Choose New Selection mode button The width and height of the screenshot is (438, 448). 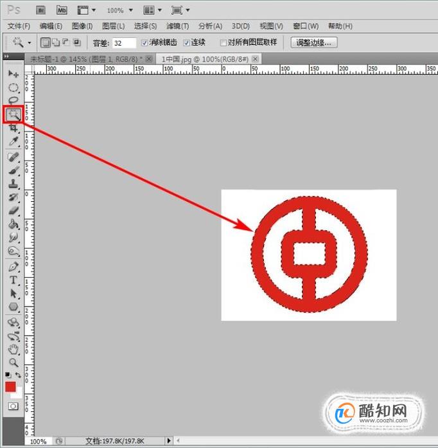tap(45, 42)
